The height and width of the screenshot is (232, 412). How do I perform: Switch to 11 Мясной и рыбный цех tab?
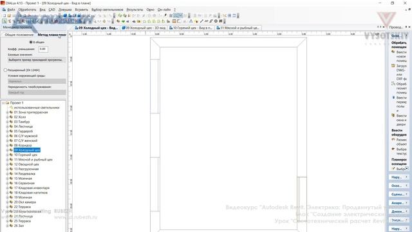[238, 28]
